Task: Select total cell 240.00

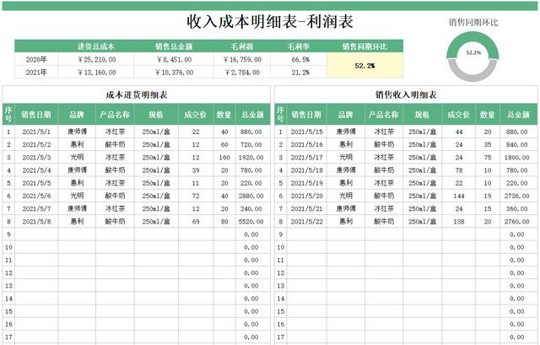Action: pyautogui.click(x=251, y=208)
